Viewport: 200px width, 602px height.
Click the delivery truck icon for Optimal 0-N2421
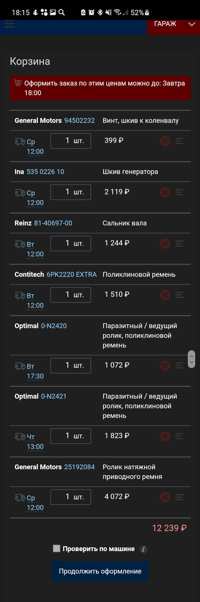point(20,436)
